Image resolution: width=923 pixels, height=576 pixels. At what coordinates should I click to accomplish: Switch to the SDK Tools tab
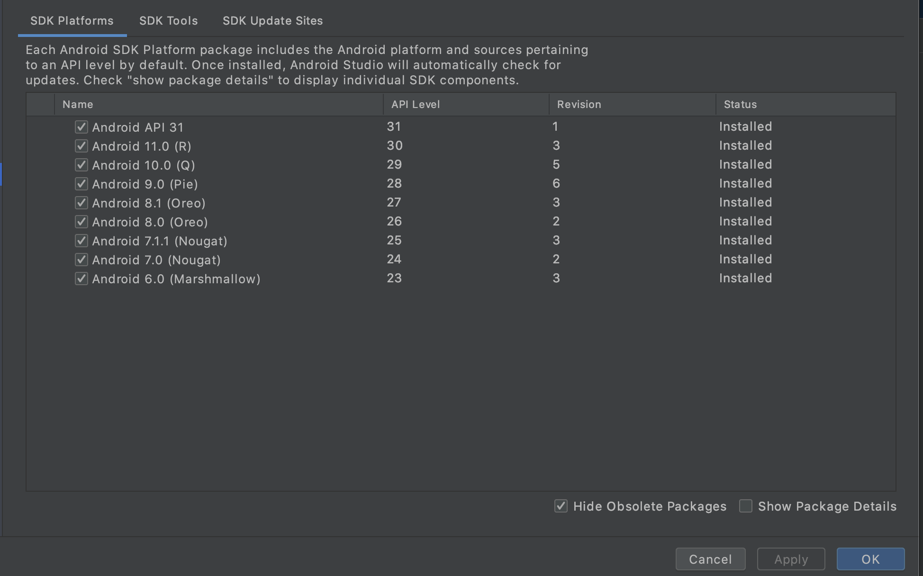click(168, 21)
